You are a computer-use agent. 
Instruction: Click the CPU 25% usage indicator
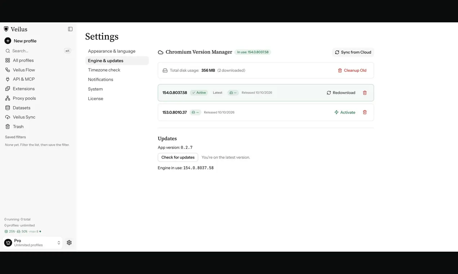point(10,231)
